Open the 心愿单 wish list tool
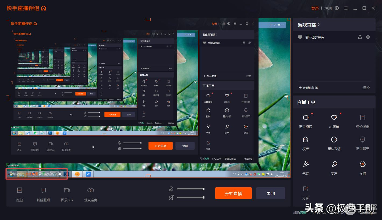The height and width of the screenshot is (220, 382). [x=334, y=121]
